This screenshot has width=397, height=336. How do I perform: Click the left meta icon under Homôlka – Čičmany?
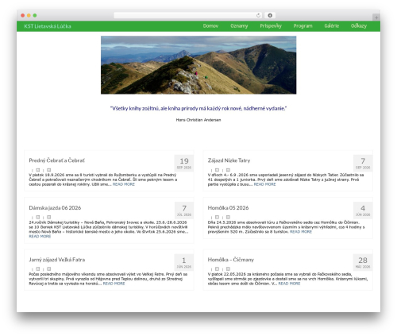(217, 269)
